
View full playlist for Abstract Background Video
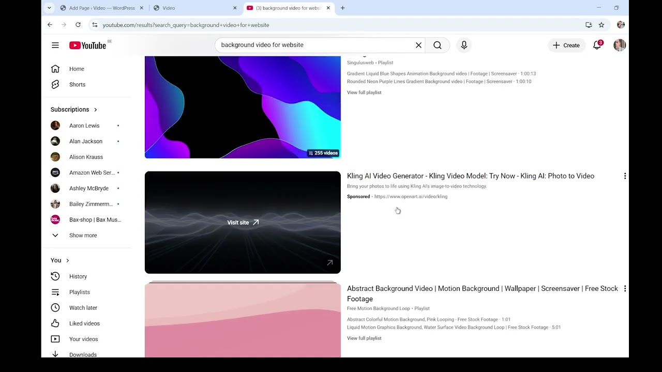tap(364, 338)
